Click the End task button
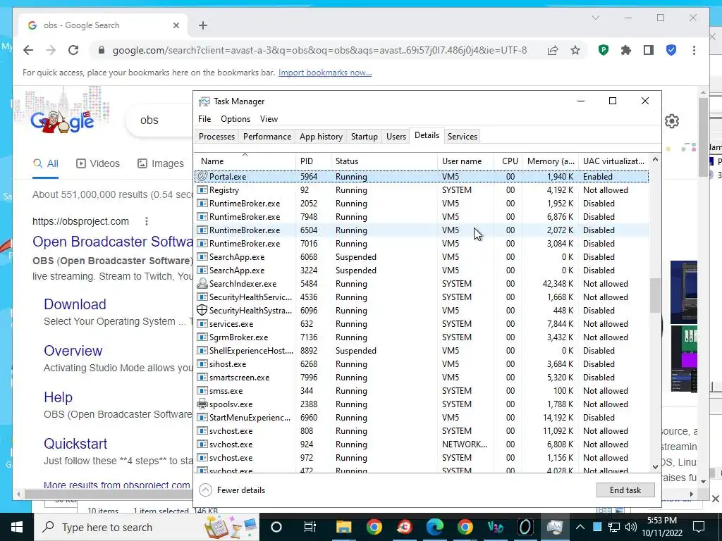The height and width of the screenshot is (541, 722). (x=625, y=490)
